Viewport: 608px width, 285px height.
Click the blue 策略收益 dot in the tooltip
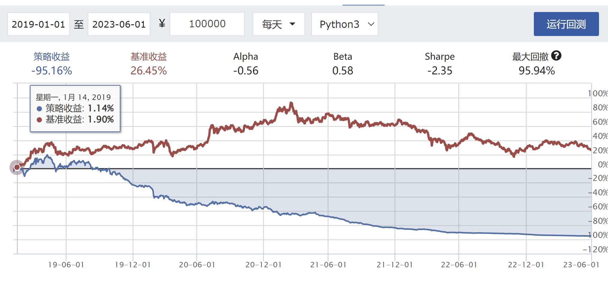pos(39,109)
